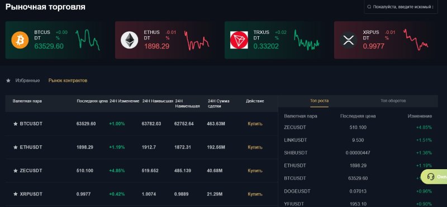Viewport: 447px width, 207px height.
Task: Click the 62752.64 24H low value
Action: tap(184, 124)
